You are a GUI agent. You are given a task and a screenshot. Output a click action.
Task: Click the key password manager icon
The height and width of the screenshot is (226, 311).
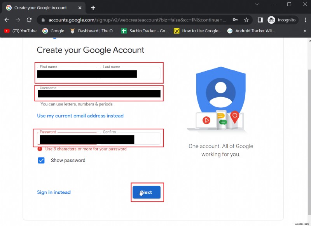(x=235, y=20)
